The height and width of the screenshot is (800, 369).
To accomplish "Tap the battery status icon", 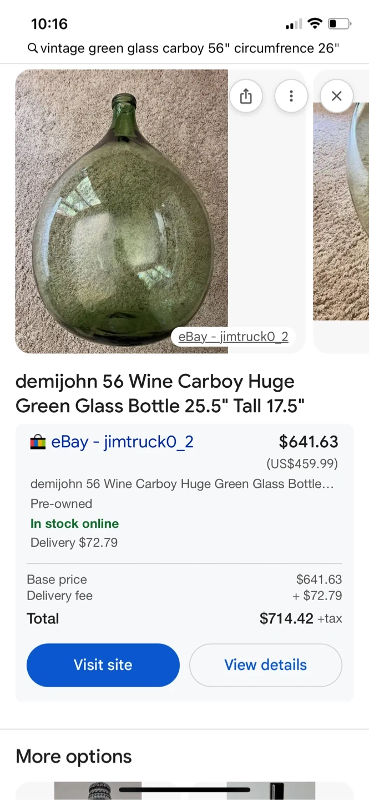I will pos(339,24).
